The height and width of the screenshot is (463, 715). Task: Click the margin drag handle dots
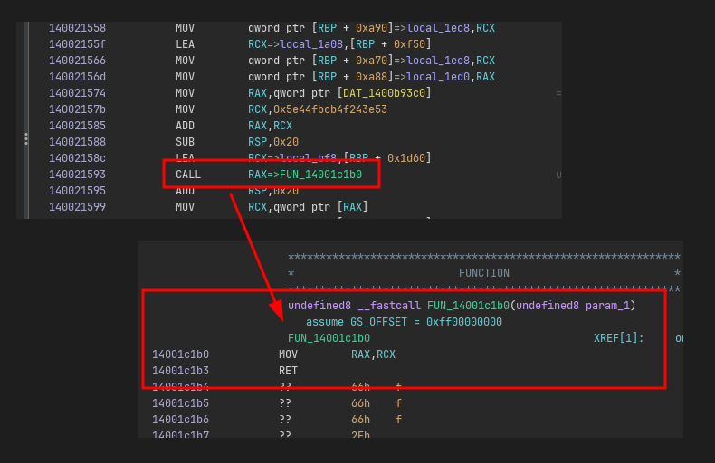pyautogui.click(x=26, y=139)
